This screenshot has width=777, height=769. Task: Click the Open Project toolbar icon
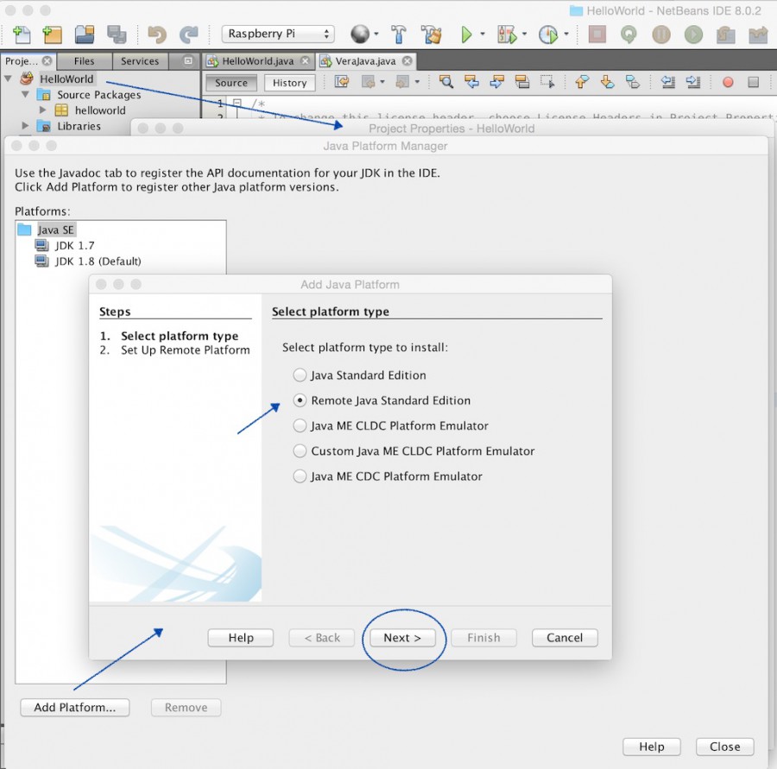coord(85,35)
